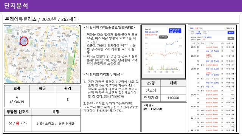
Task: Click the 11억 3,000 highest sale price link
Action: pos(207,37)
